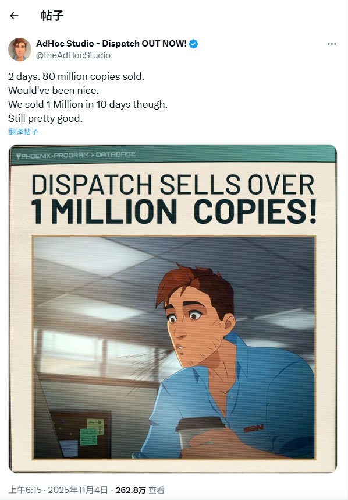Screen dimensions: 348x500
Task: Click the blue verified badge
Action: [x=193, y=44]
